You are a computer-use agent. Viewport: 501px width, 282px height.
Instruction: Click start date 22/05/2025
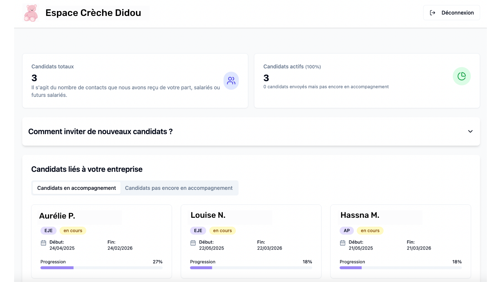212,248
